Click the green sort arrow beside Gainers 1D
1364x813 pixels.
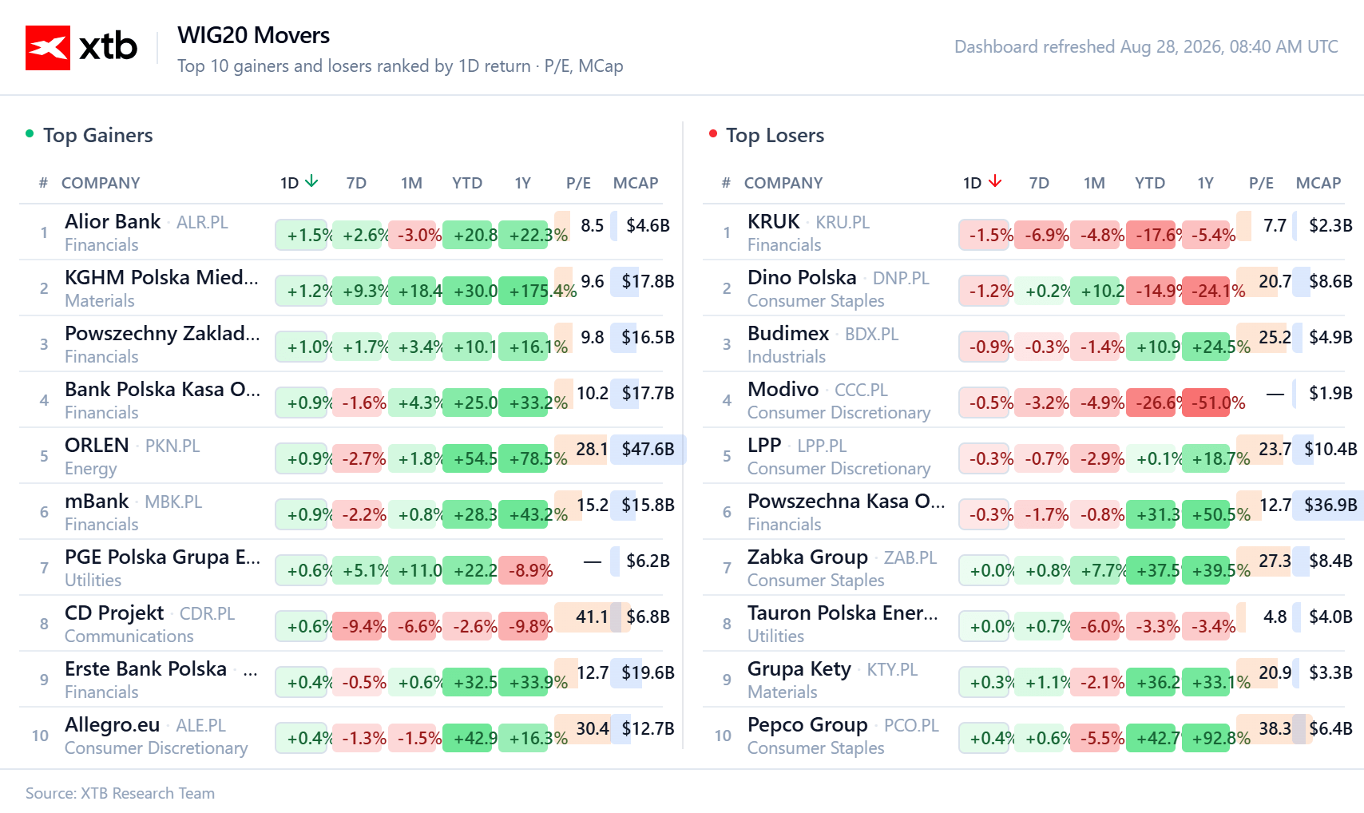tap(311, 182)
